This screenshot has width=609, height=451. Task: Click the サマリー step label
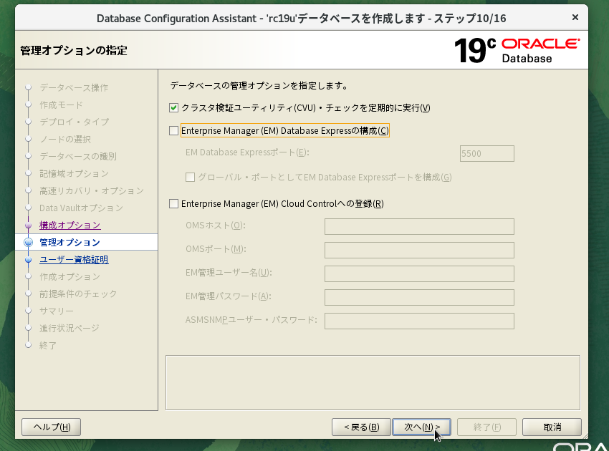57,311
